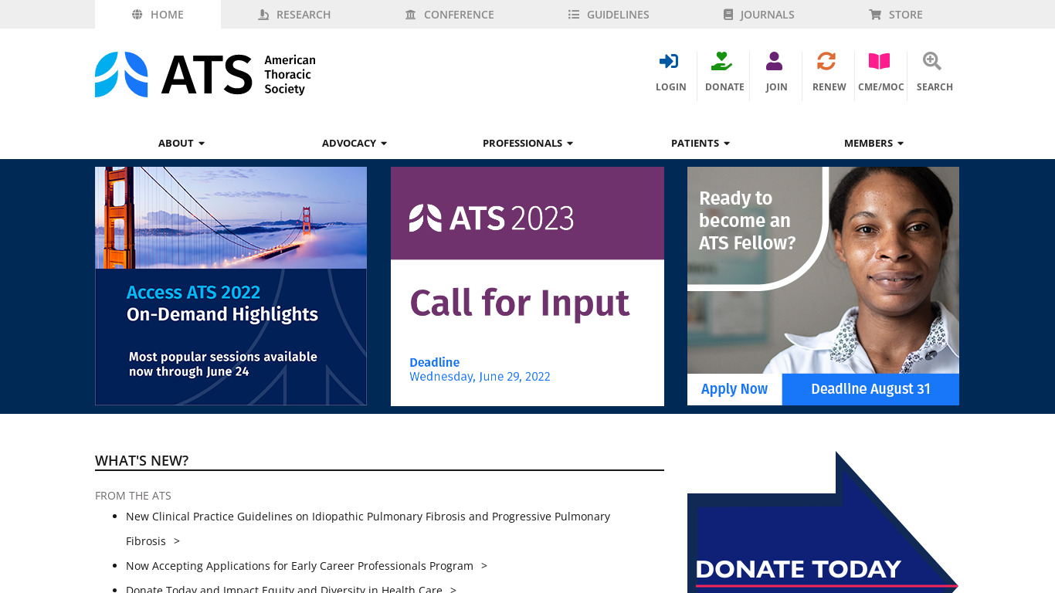This screenshot has height=593, width=1055.
Task: Expand the ADVOCACY dropdown menu
Action: tap(354, 143)
